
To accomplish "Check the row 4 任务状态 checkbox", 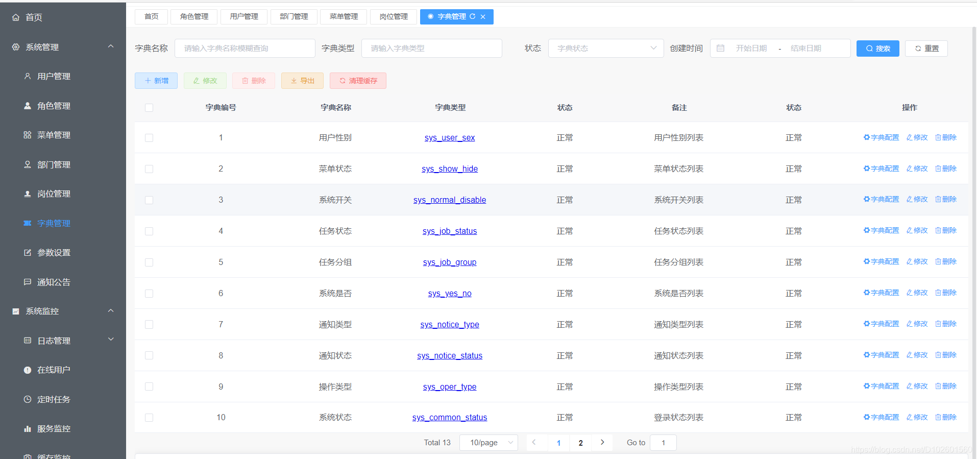I will pyautogui.click(x=149, y=231).
